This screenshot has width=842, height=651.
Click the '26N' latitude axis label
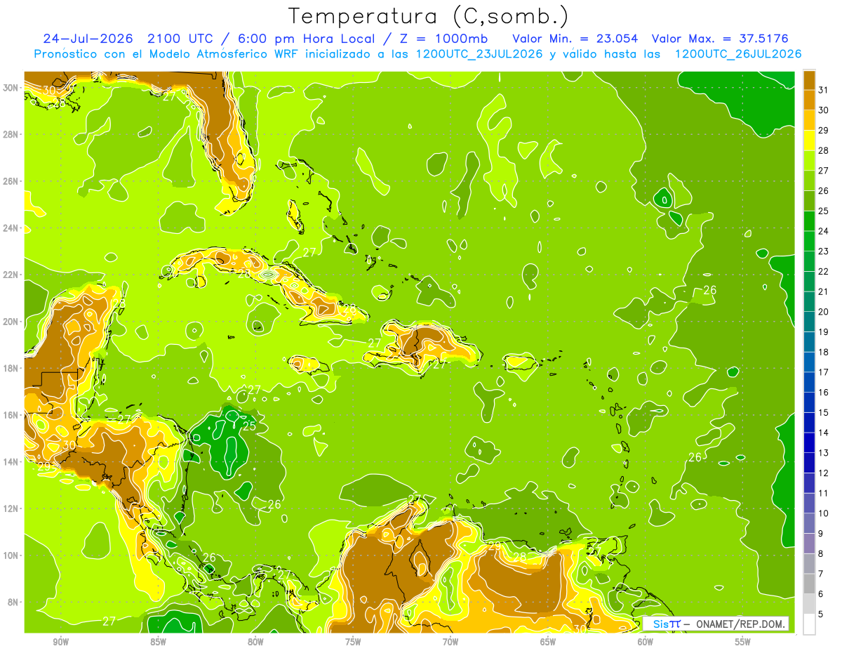[11, 180]
